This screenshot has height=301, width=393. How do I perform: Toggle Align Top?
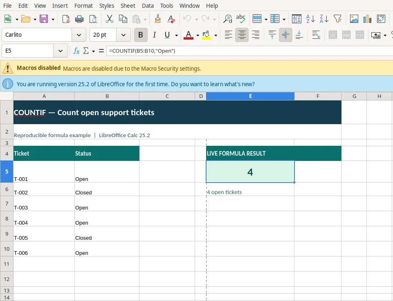[272, 35]
